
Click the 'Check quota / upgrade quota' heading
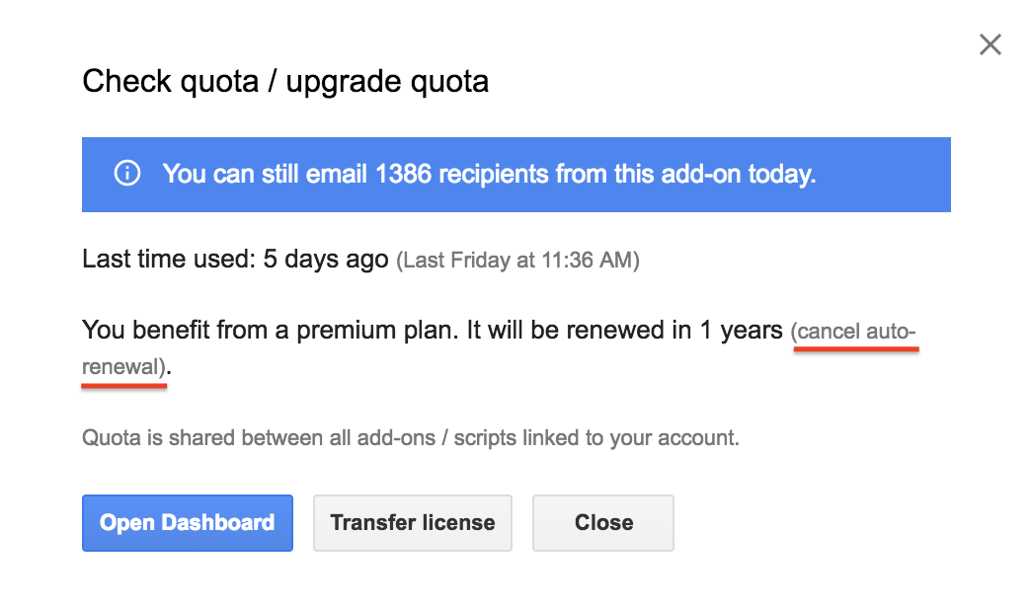(285, 82)
